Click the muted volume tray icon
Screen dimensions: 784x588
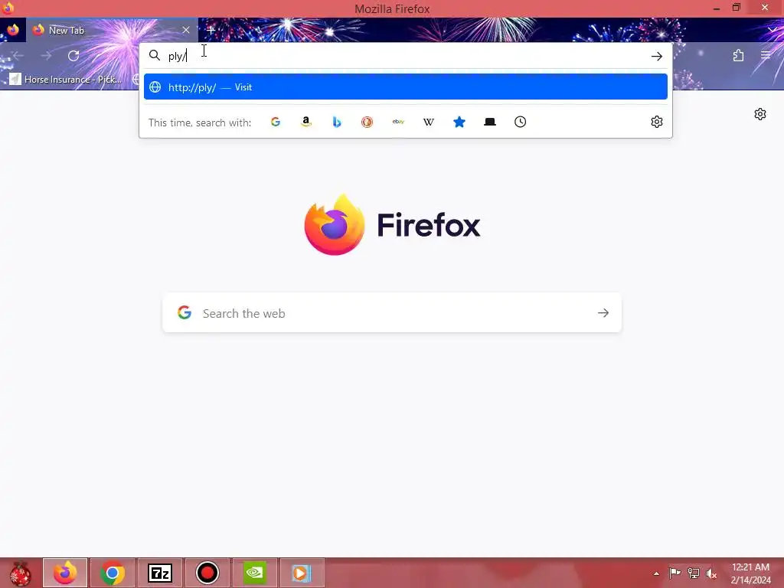711,573
